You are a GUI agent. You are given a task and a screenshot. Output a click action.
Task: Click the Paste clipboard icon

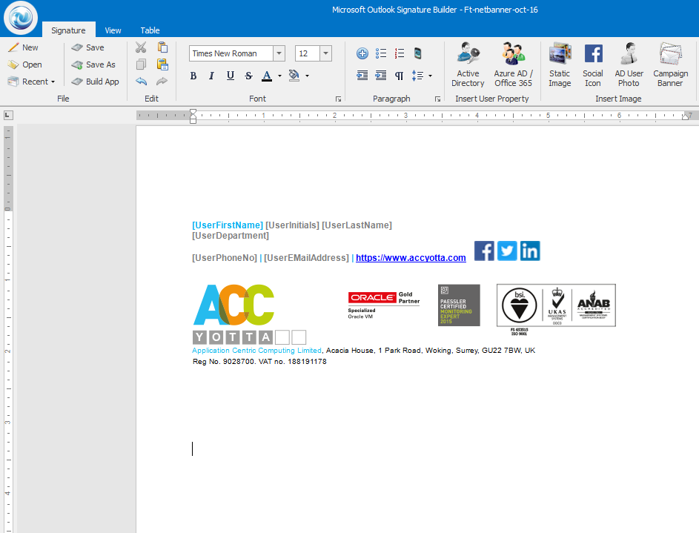pyautogui.click(x=162, y=47)
